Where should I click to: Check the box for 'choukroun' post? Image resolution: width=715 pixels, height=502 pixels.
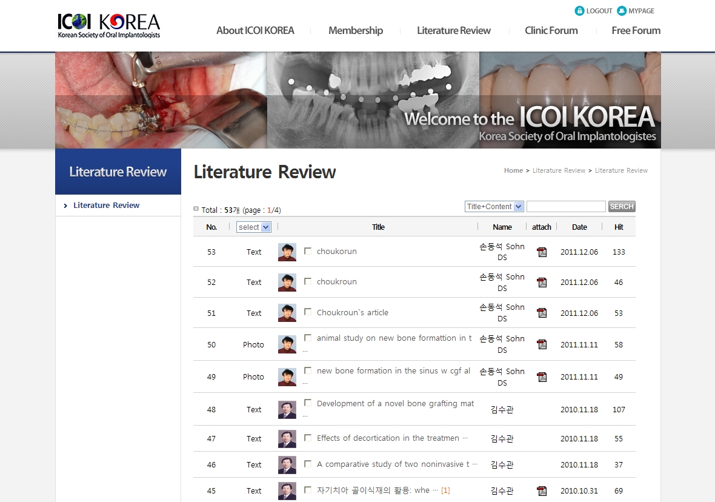[308, 281]
